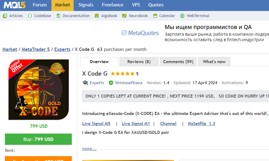Click the NeuroBook icon
This screenshot has width=269, height=161.
[124, 16]
